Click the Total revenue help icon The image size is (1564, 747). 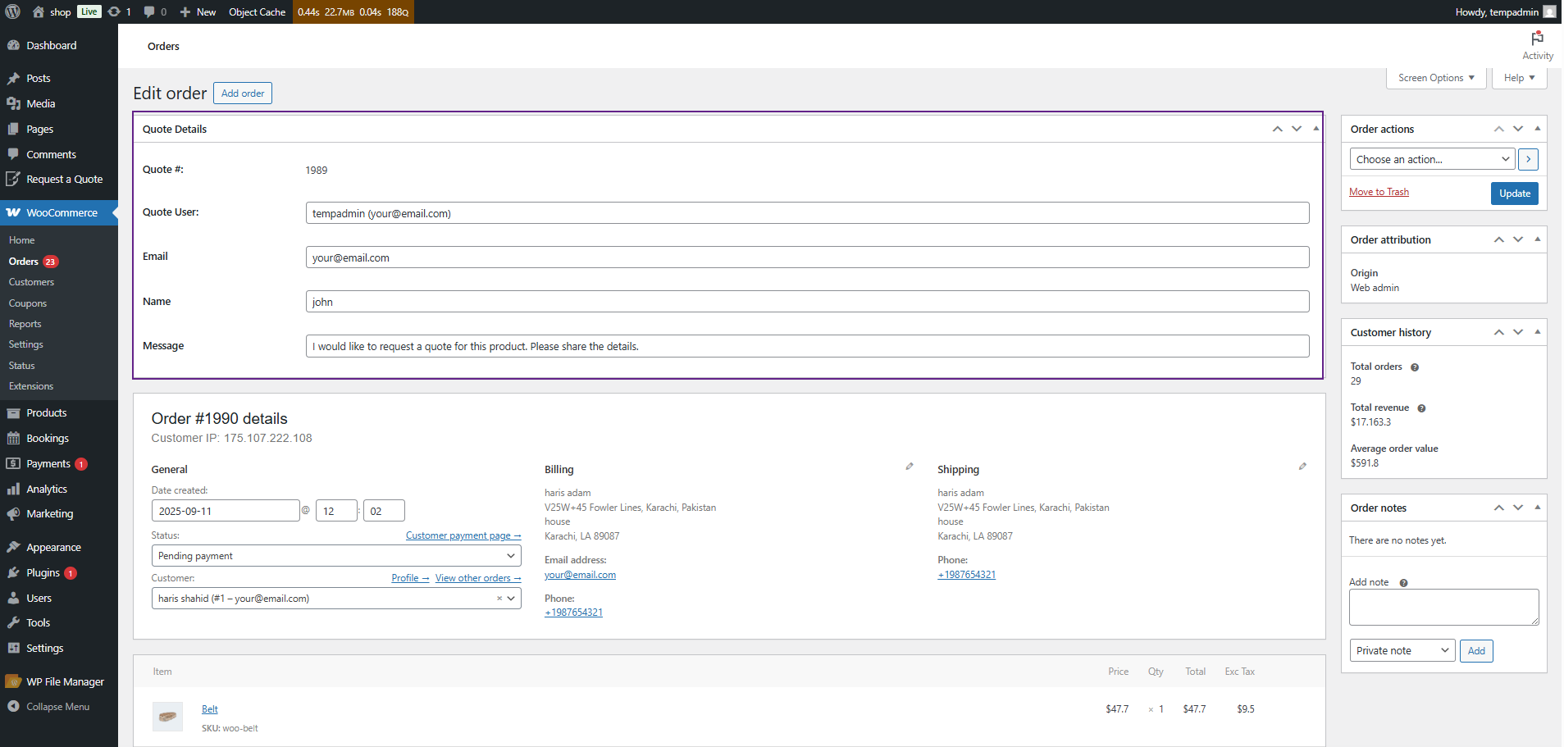point(1421,408)
